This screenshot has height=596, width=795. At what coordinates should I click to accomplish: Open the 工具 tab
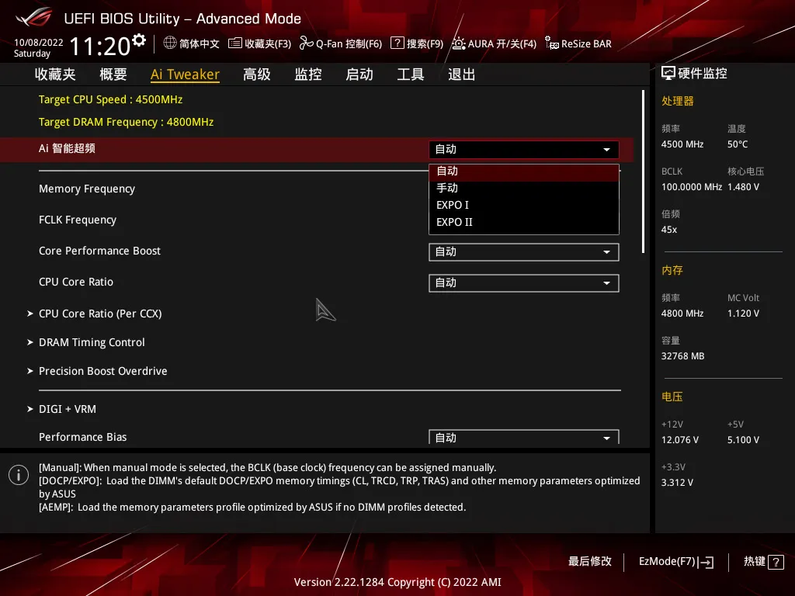pos(410,74)
